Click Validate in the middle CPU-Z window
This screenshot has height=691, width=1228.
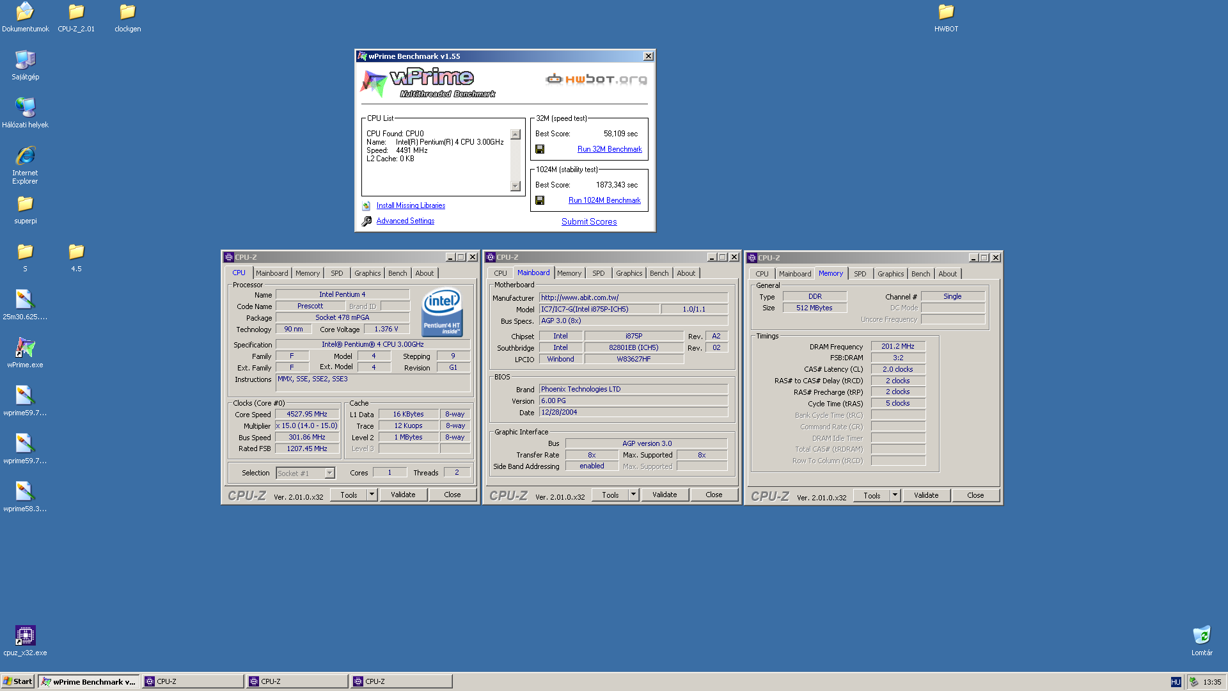click(665, 495)
